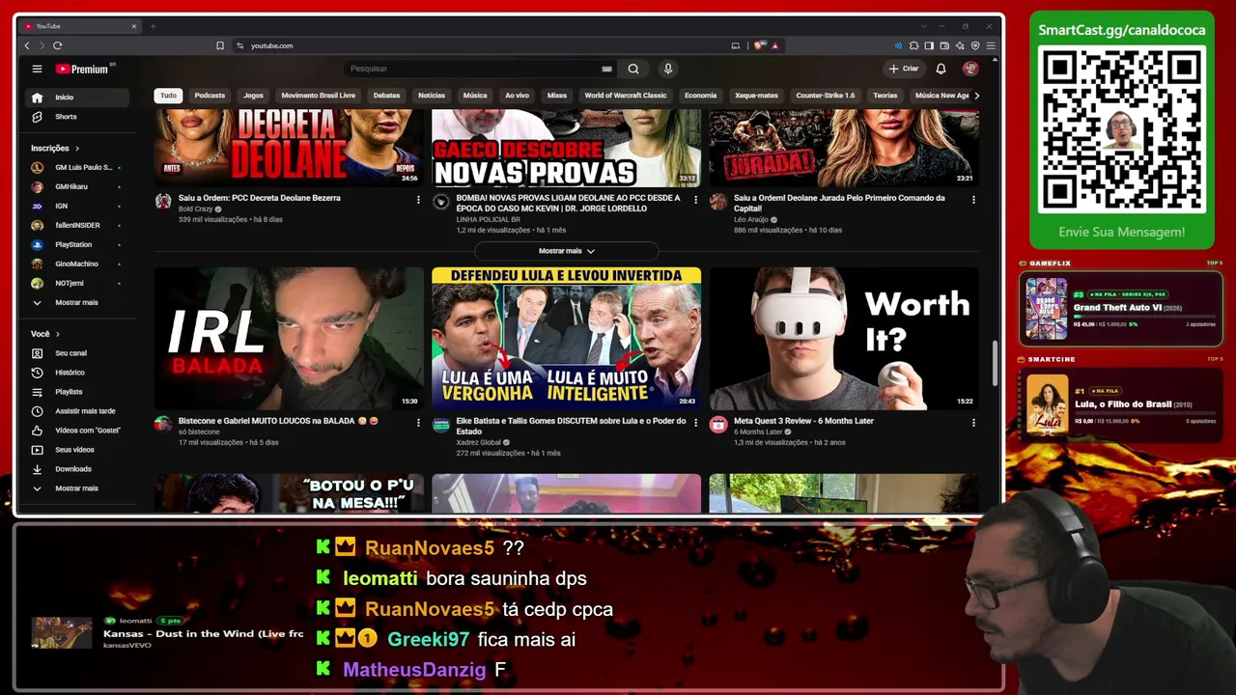Image resolution: width=1236 pixels, height=695 pixels.
Task: Show next category chips with arrow
Action: [976, 96]
